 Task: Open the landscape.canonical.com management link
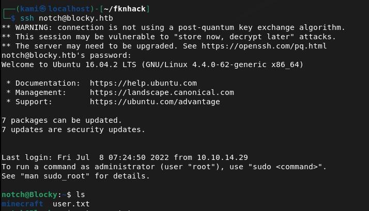pyautogui.click(x=162, y=92)
